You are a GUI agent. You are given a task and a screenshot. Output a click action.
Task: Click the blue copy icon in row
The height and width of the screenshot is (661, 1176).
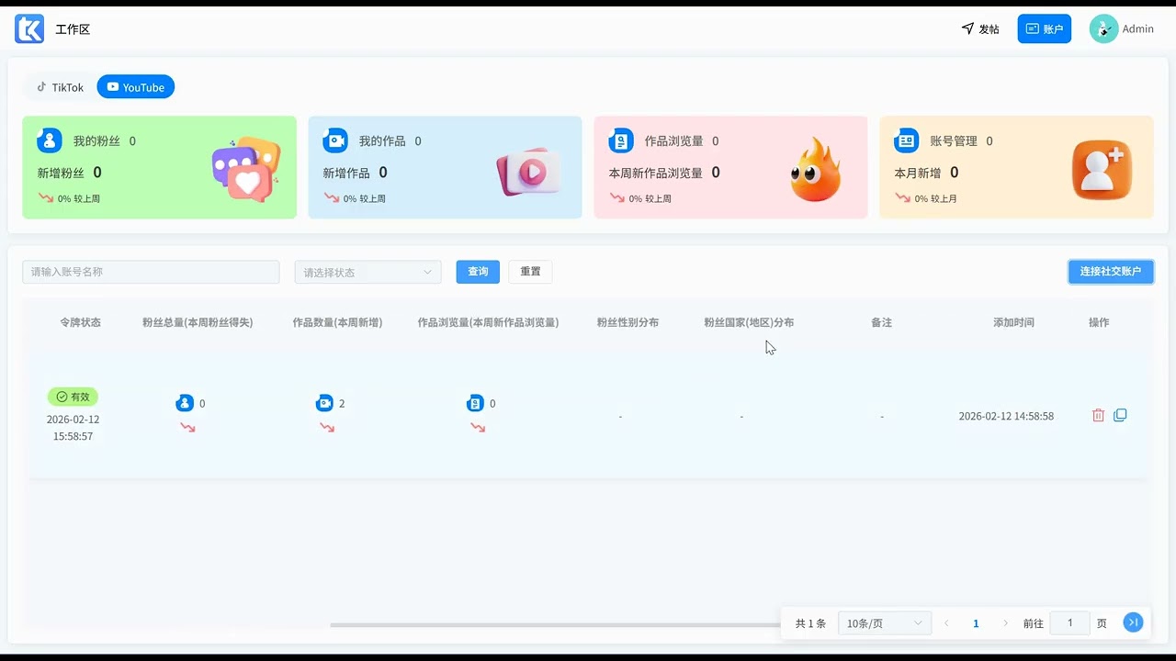1120,415
